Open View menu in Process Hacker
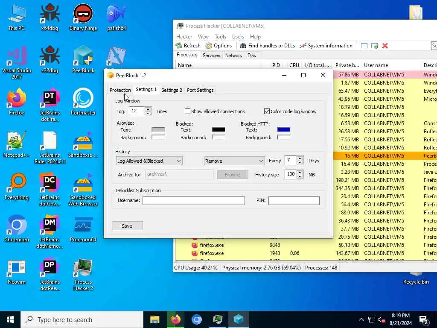The image size is (437, 328). coord(203,37)
